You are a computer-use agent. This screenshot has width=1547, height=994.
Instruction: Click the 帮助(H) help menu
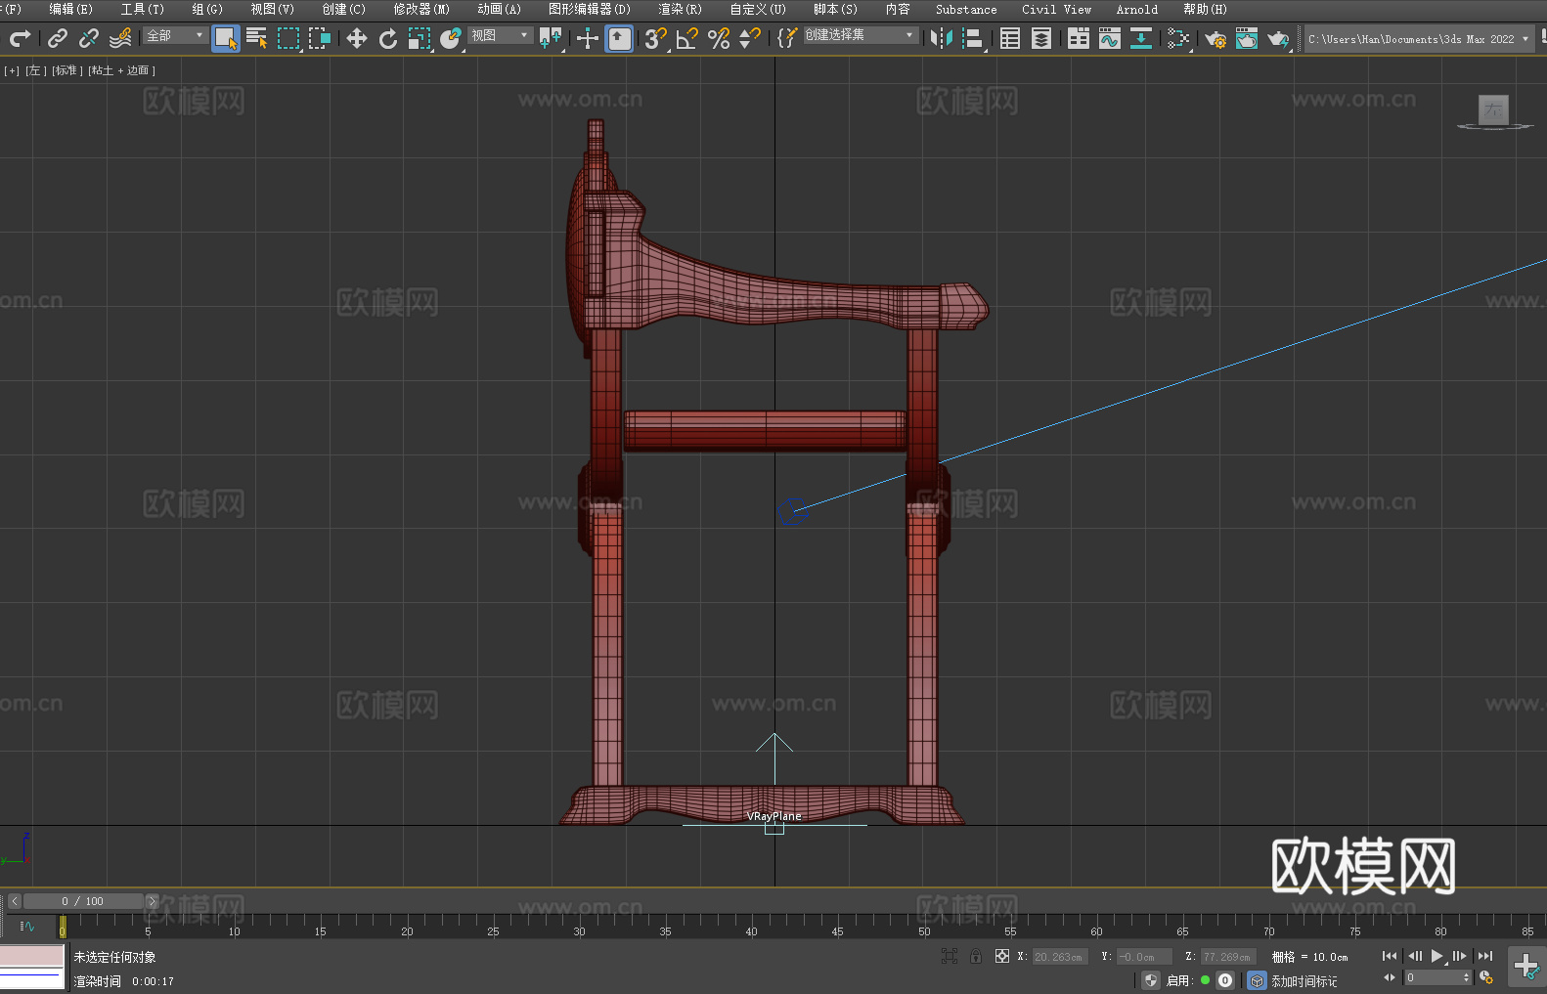[x=1205, y=9]
